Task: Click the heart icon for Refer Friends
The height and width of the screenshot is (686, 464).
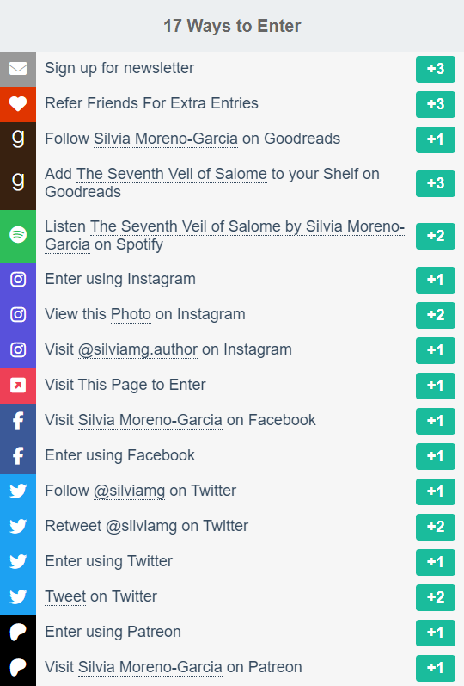Action: coord(18,104)
